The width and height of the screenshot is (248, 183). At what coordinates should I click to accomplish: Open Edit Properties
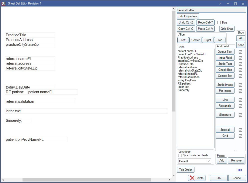click(x=188, y=16)
